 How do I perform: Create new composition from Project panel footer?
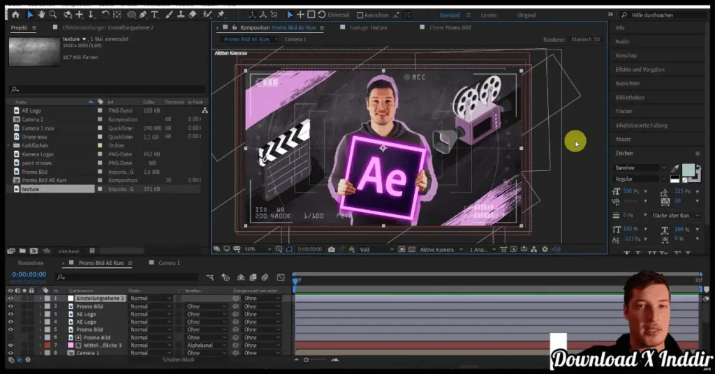34,250
